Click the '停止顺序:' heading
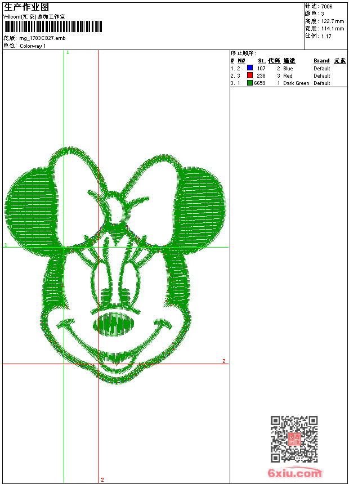The width and height of the screenshot is (349, 484). (x=243, y=53)
